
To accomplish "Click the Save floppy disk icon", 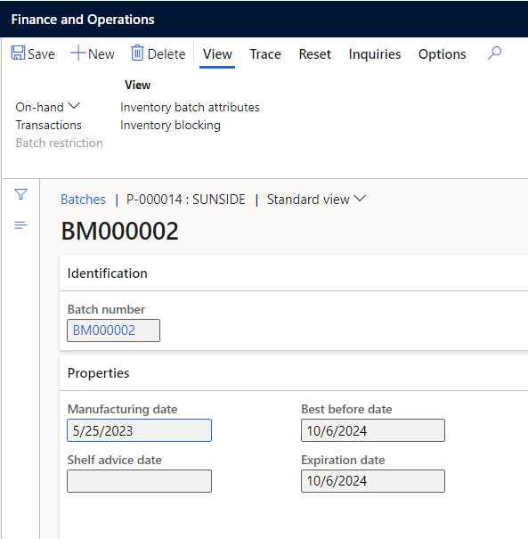I will click(18, 53).
